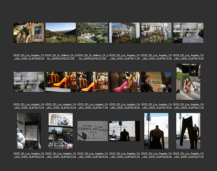Click the AllSaints Spitalfields sign thumbnail
Viewport: 217px width, 171px height.
[93, 131]
